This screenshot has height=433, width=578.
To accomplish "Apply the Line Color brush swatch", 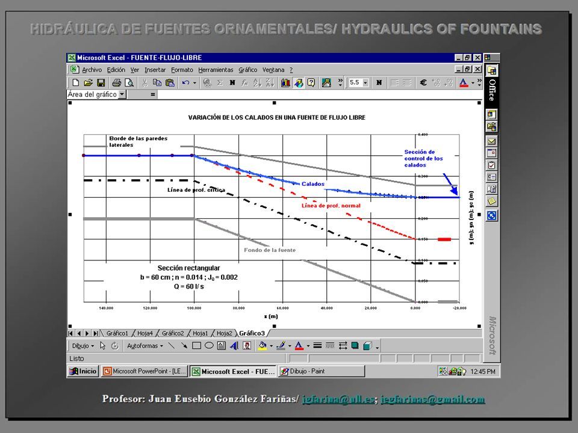I will [x=281, y=346].
